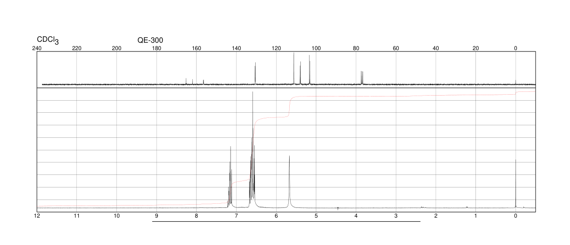Click the 11 ppm label on proton axis

[x=77, y=216]
